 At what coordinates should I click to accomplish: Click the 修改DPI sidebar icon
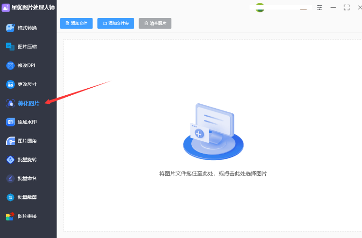click(x=10, y=65)
